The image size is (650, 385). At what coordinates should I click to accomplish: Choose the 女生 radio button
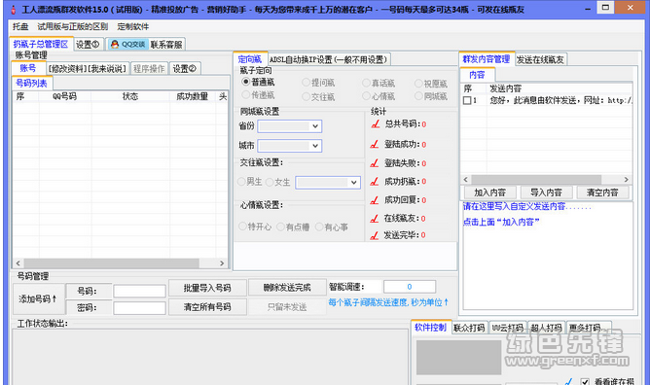click(x=270, y=182)
